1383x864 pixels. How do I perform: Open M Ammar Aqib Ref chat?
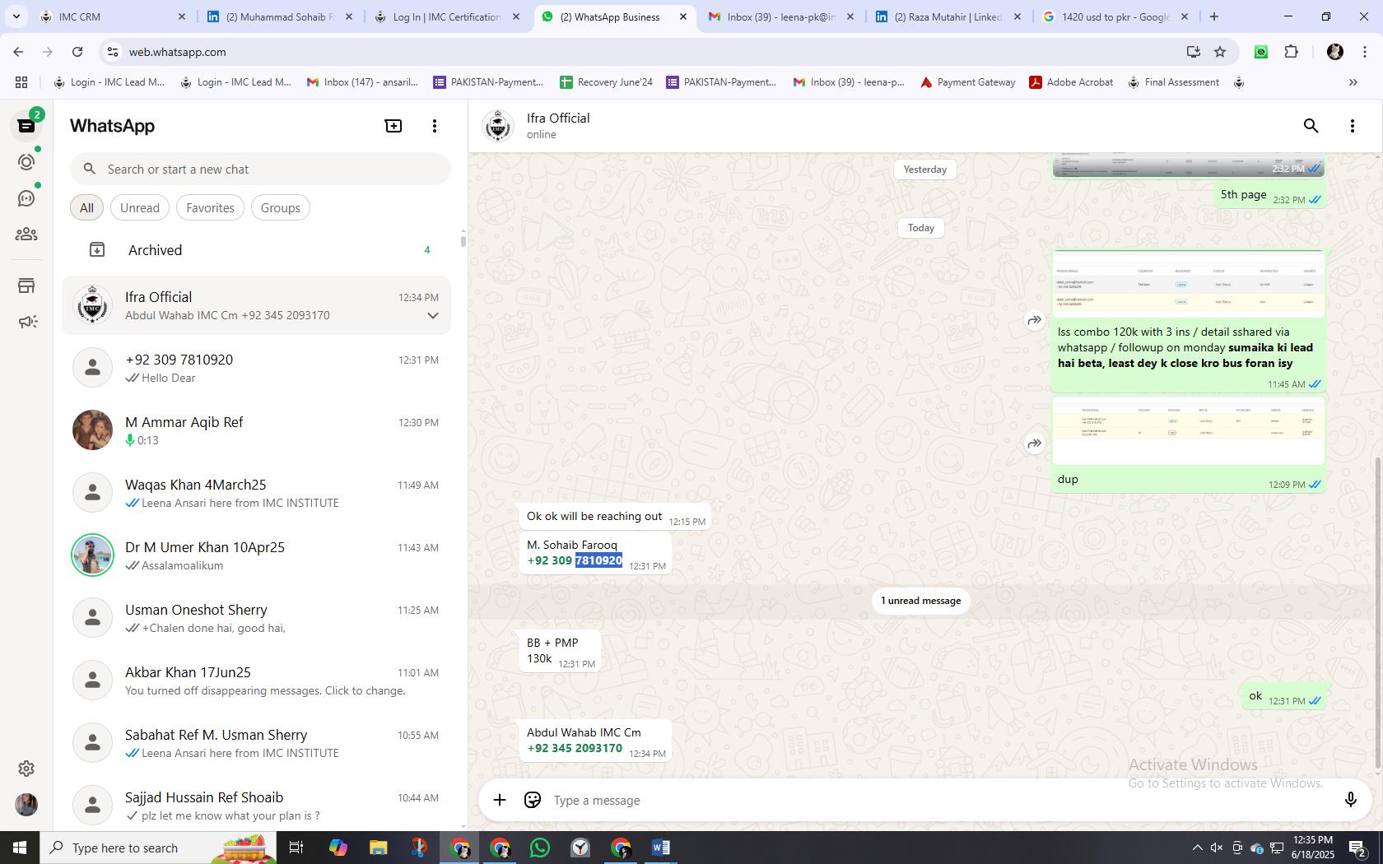[x=256, y=430]
